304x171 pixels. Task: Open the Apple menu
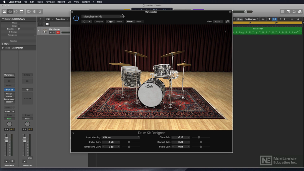[x=4, y=2]
